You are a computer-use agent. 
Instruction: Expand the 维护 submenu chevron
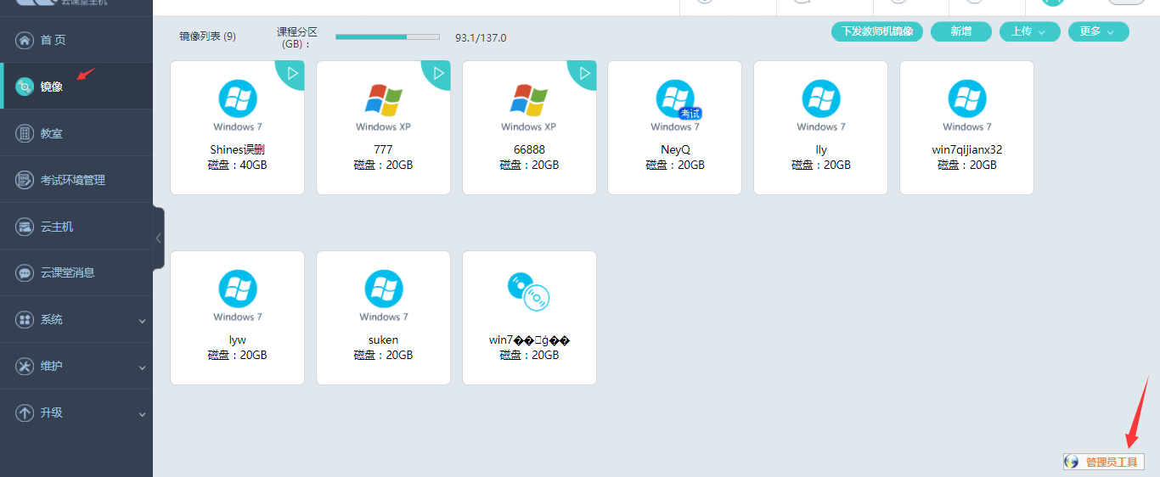pyautogui.click(x=142, y=368)
